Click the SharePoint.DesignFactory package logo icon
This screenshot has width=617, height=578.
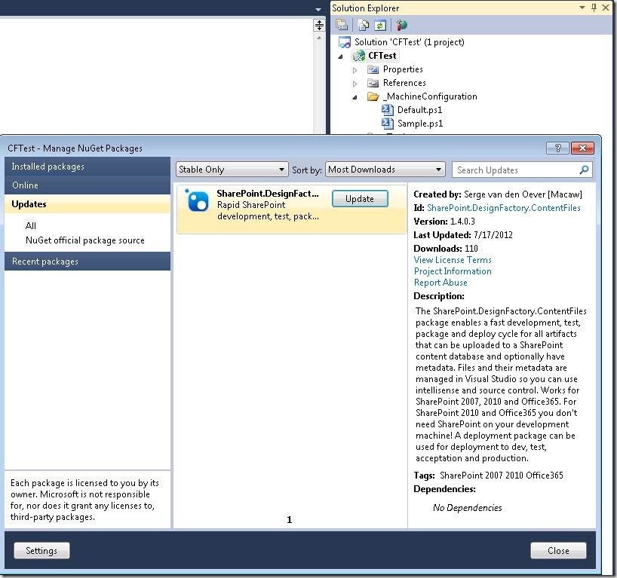pyautogui.click(x=197, y=201)
